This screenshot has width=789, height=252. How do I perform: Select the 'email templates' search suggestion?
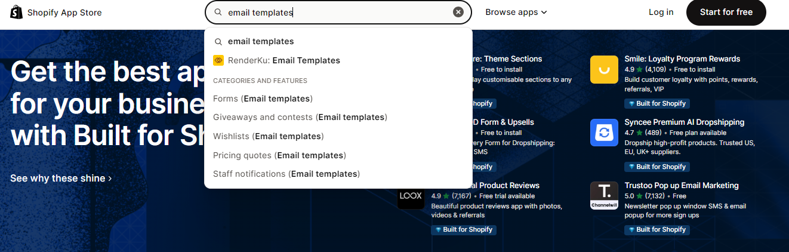tap(261, 41)
